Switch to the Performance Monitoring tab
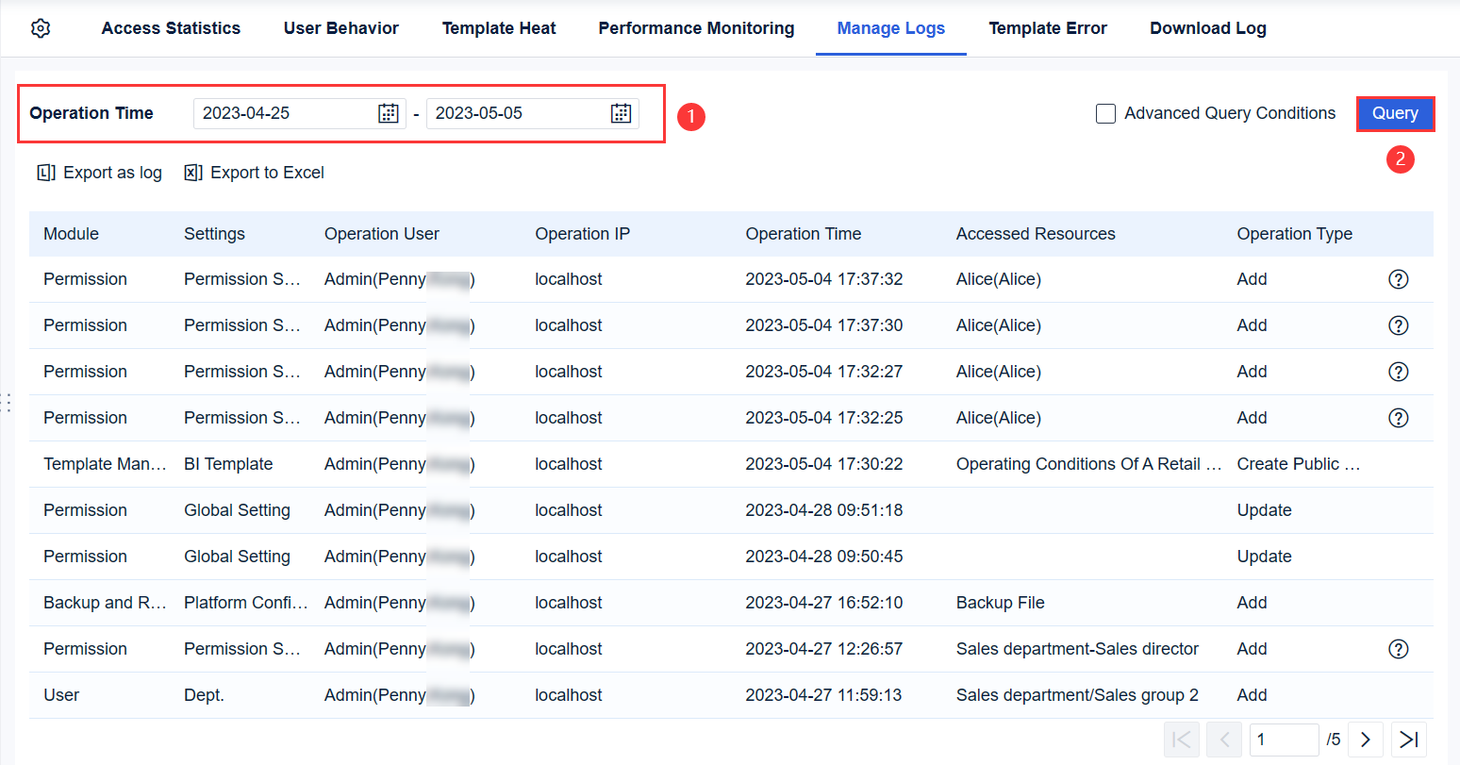 695,28
